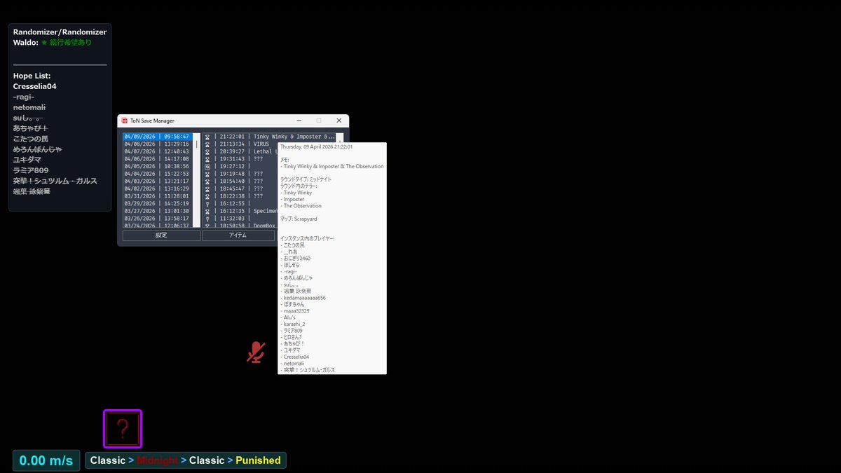Select the 20:39:27 Lethal save entry
This screenshot has height=473, width=841.
(x=240, y=151)
